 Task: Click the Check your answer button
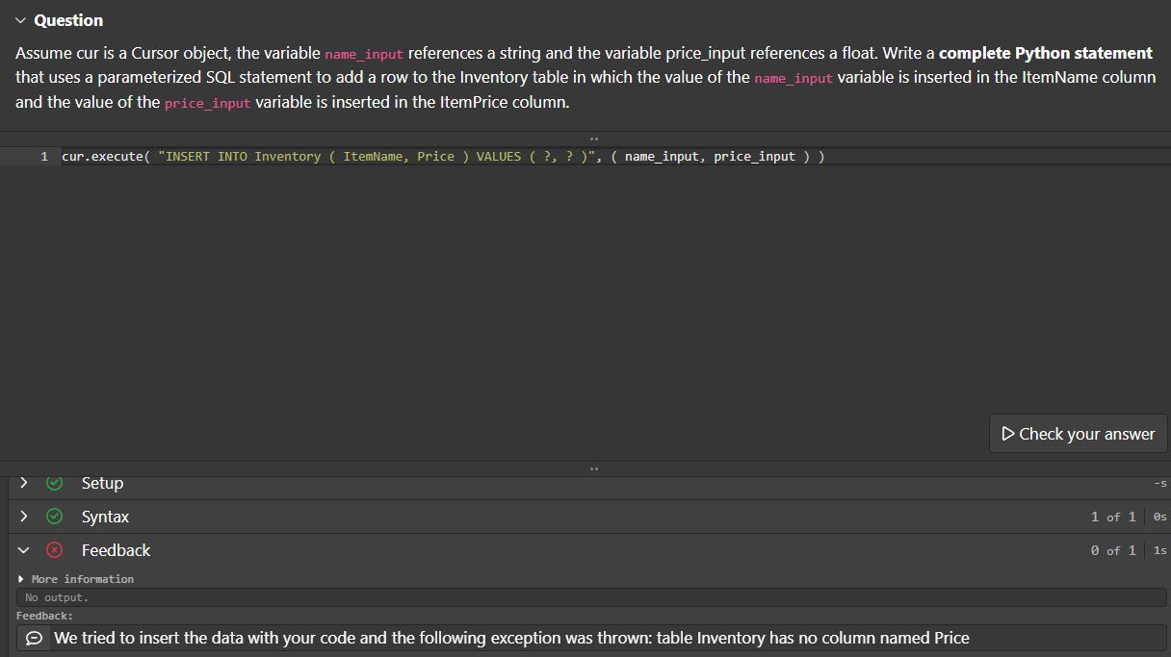pyautogui.click(x=1078, y=433)
